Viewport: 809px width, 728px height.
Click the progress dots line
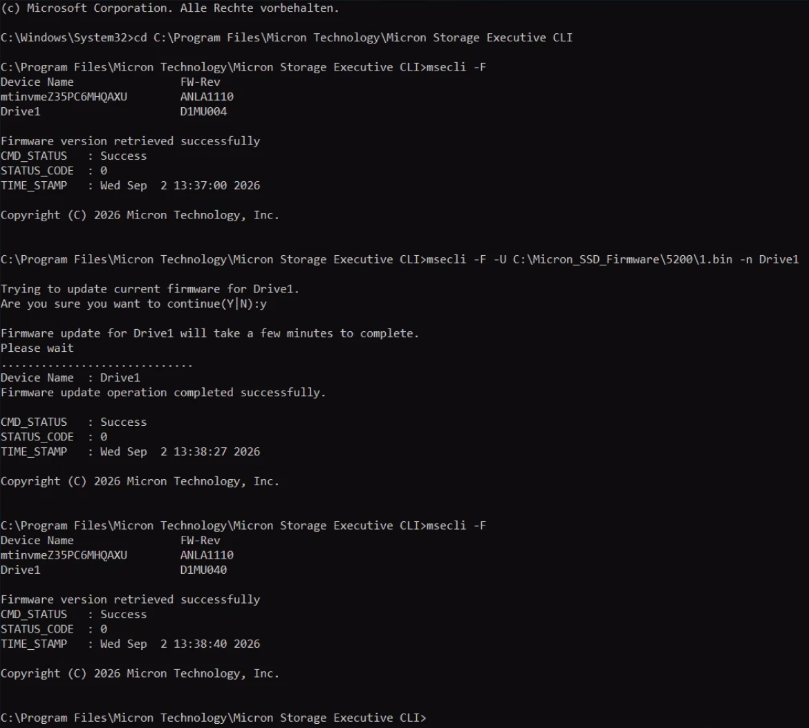point(97,366)
